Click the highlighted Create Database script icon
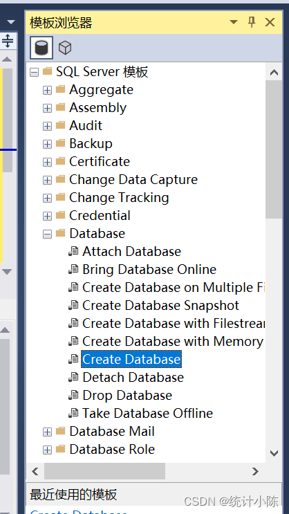 coord(73,359)
